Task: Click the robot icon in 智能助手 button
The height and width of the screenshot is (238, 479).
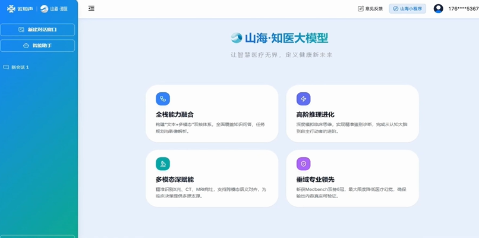Action: click(26, 46)
